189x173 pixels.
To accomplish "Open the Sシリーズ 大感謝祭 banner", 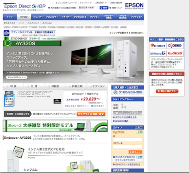I will pos(55,126).
